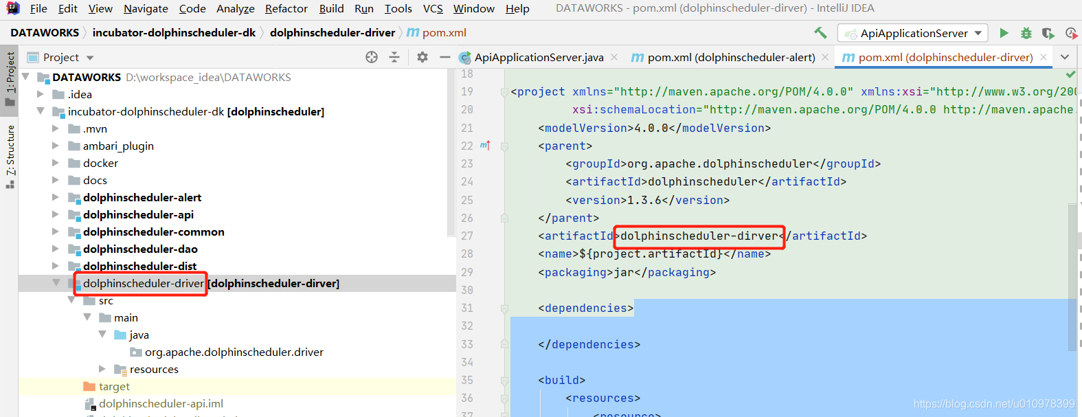Place cursor in modelVersion 4.0.0 line
1082x417 pixels.
(654, 128)
